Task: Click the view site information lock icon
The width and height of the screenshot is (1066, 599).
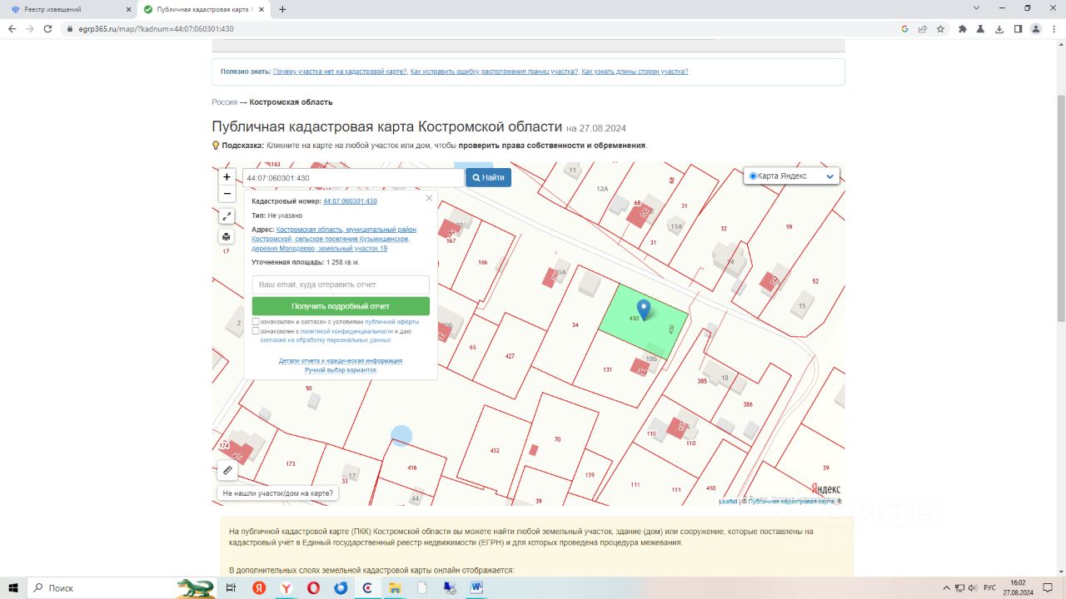Action: pyautogui.click(x=71, y=28)
